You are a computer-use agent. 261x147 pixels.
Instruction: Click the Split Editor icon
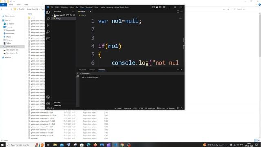(x=178, y=11)
